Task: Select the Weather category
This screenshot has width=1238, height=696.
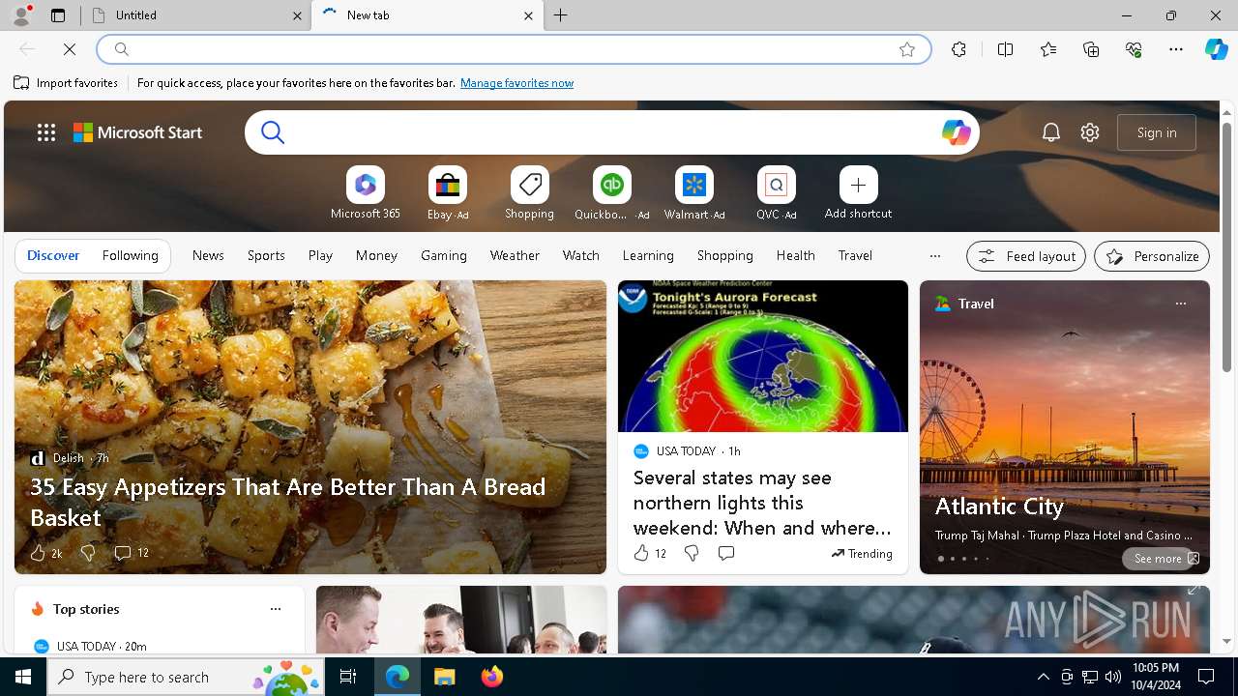Action: [515, 255]
